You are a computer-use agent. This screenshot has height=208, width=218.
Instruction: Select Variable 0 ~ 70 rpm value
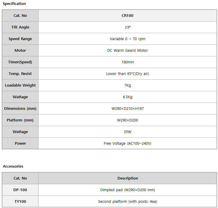tap(128, 39)
